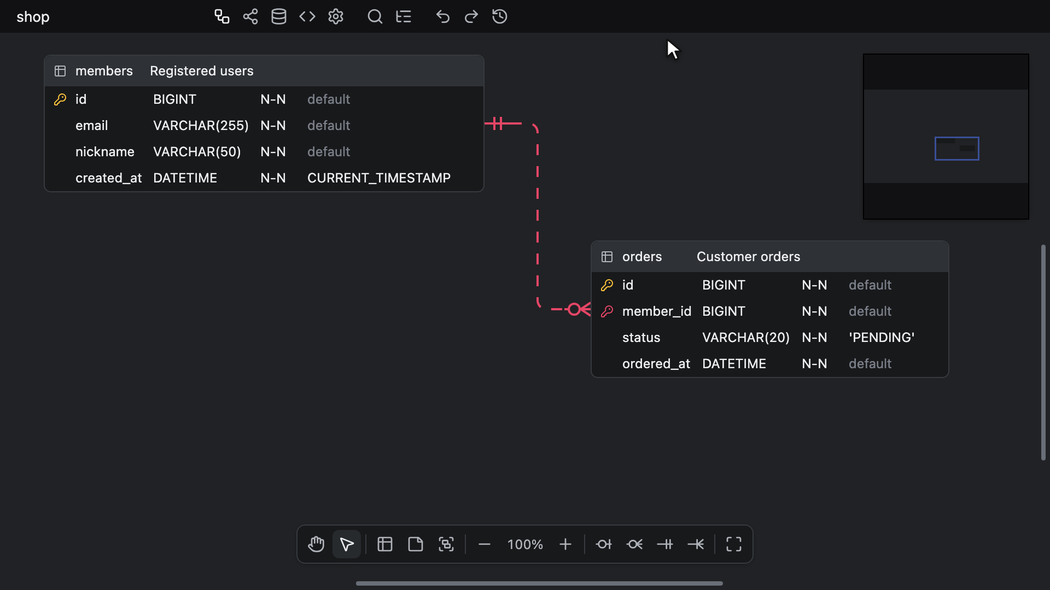The width and height of the screenshot is (1050, 590).
Task: Click the horizontal scrollbar at bottom
Action: [539, 583]
